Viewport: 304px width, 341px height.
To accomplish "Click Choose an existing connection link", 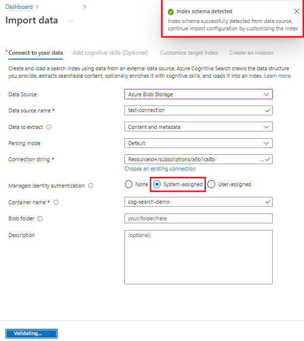I will 160,169.
